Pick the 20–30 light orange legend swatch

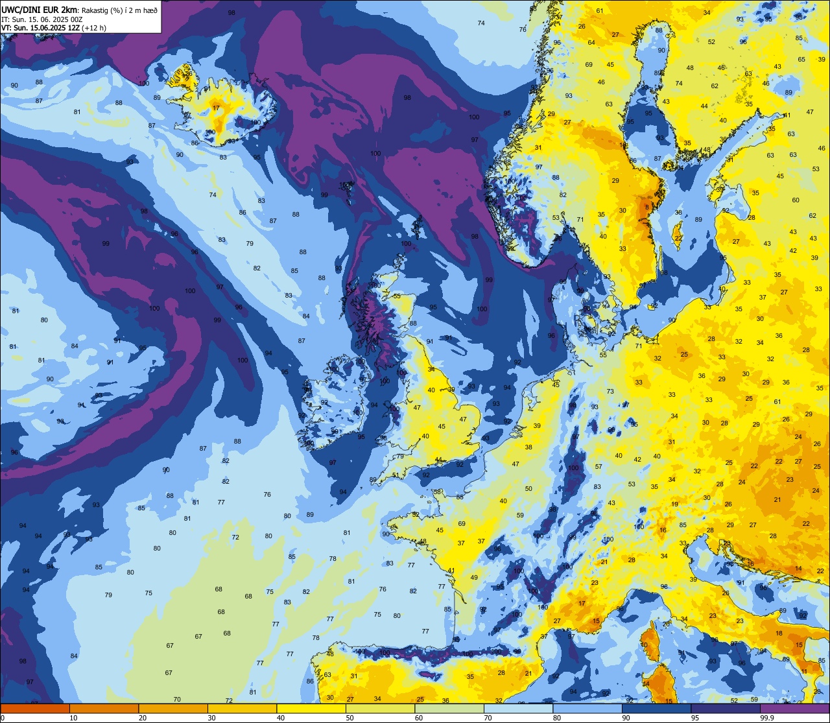pyautogui.click(x=173, y=708)
